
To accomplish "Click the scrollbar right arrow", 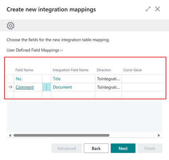I will [159, 135].
